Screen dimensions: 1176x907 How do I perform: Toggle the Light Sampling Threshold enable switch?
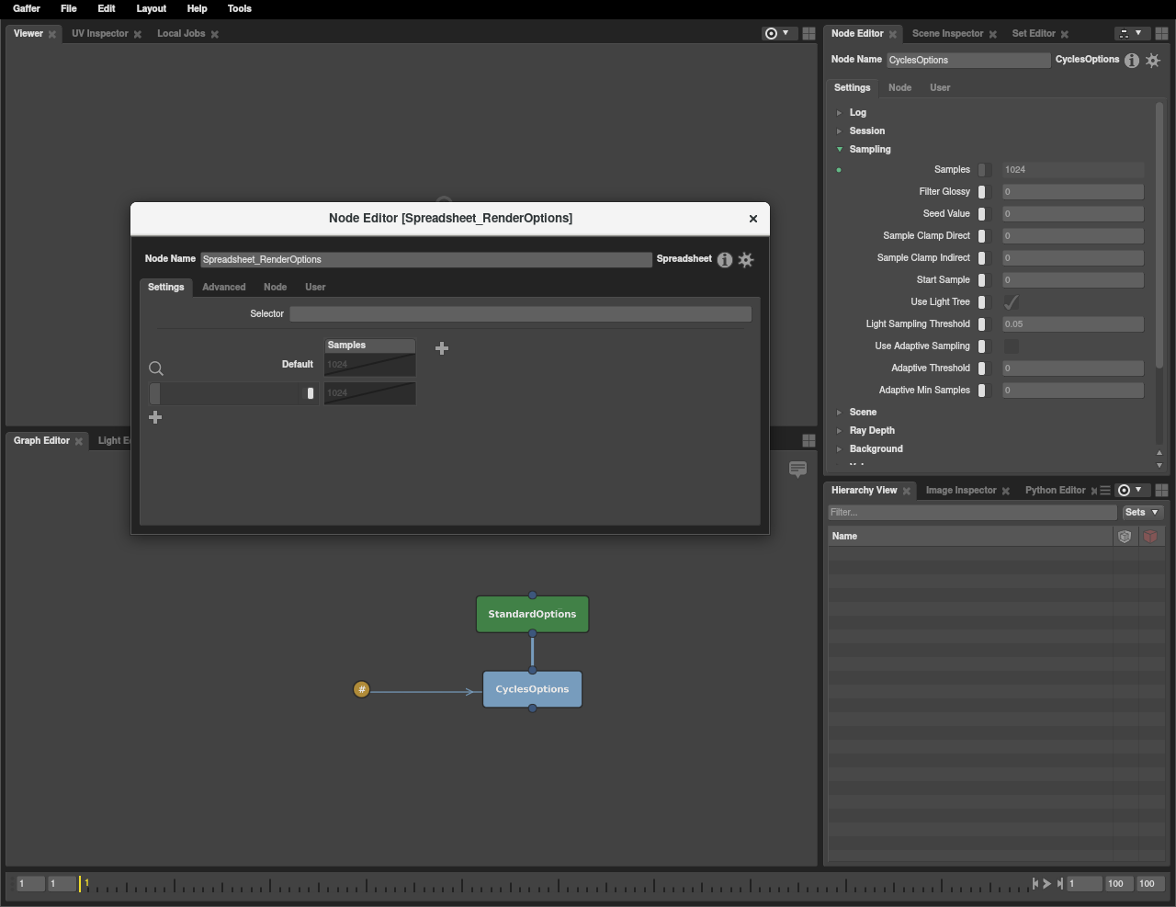pos(984,324)
